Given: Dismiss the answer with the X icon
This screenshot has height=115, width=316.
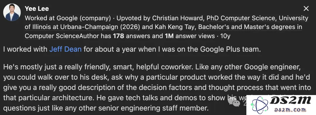Looking at the screenshot, I should point(306,9).
